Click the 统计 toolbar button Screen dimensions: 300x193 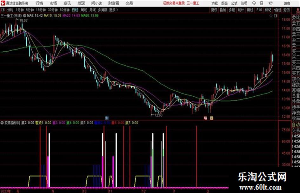[x=241, y=10]
